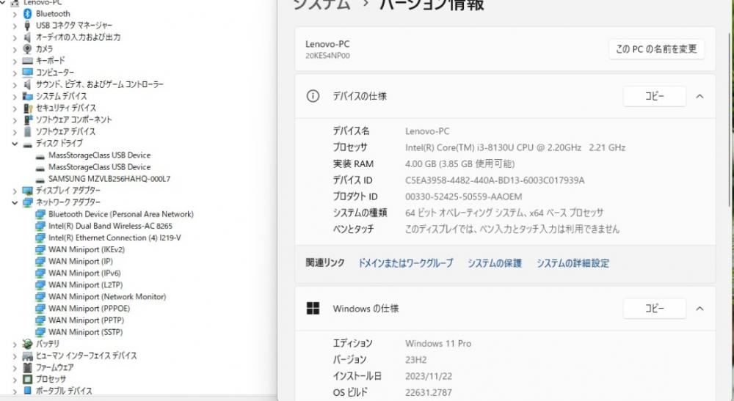Collapse the ディスク ドライブ tree node

(15, 144)
